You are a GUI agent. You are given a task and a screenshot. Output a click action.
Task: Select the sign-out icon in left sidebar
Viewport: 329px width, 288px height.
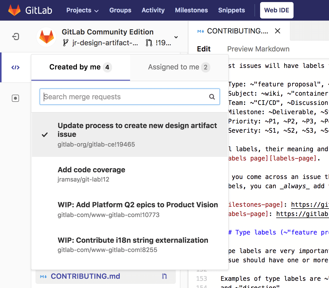pyautogui.click(x=15, y=37)
